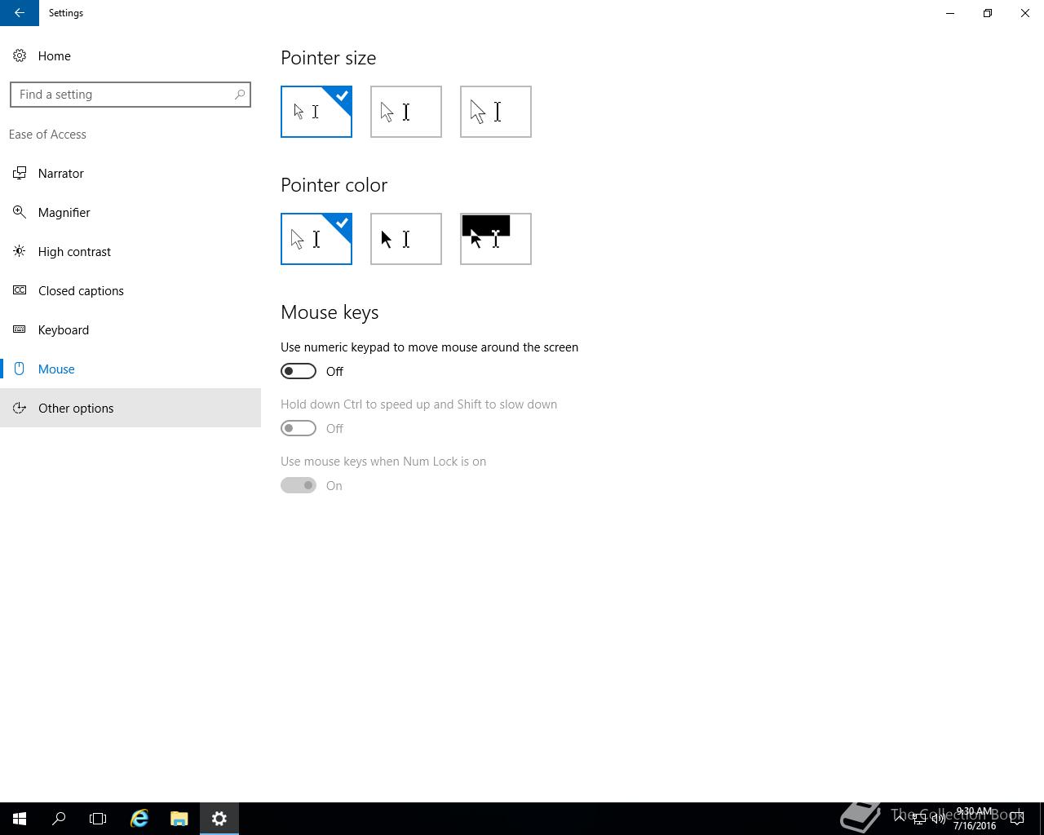Screen dimensions: 1044x835
Task: Open the Windows Start menu
Action: [20, 819]
